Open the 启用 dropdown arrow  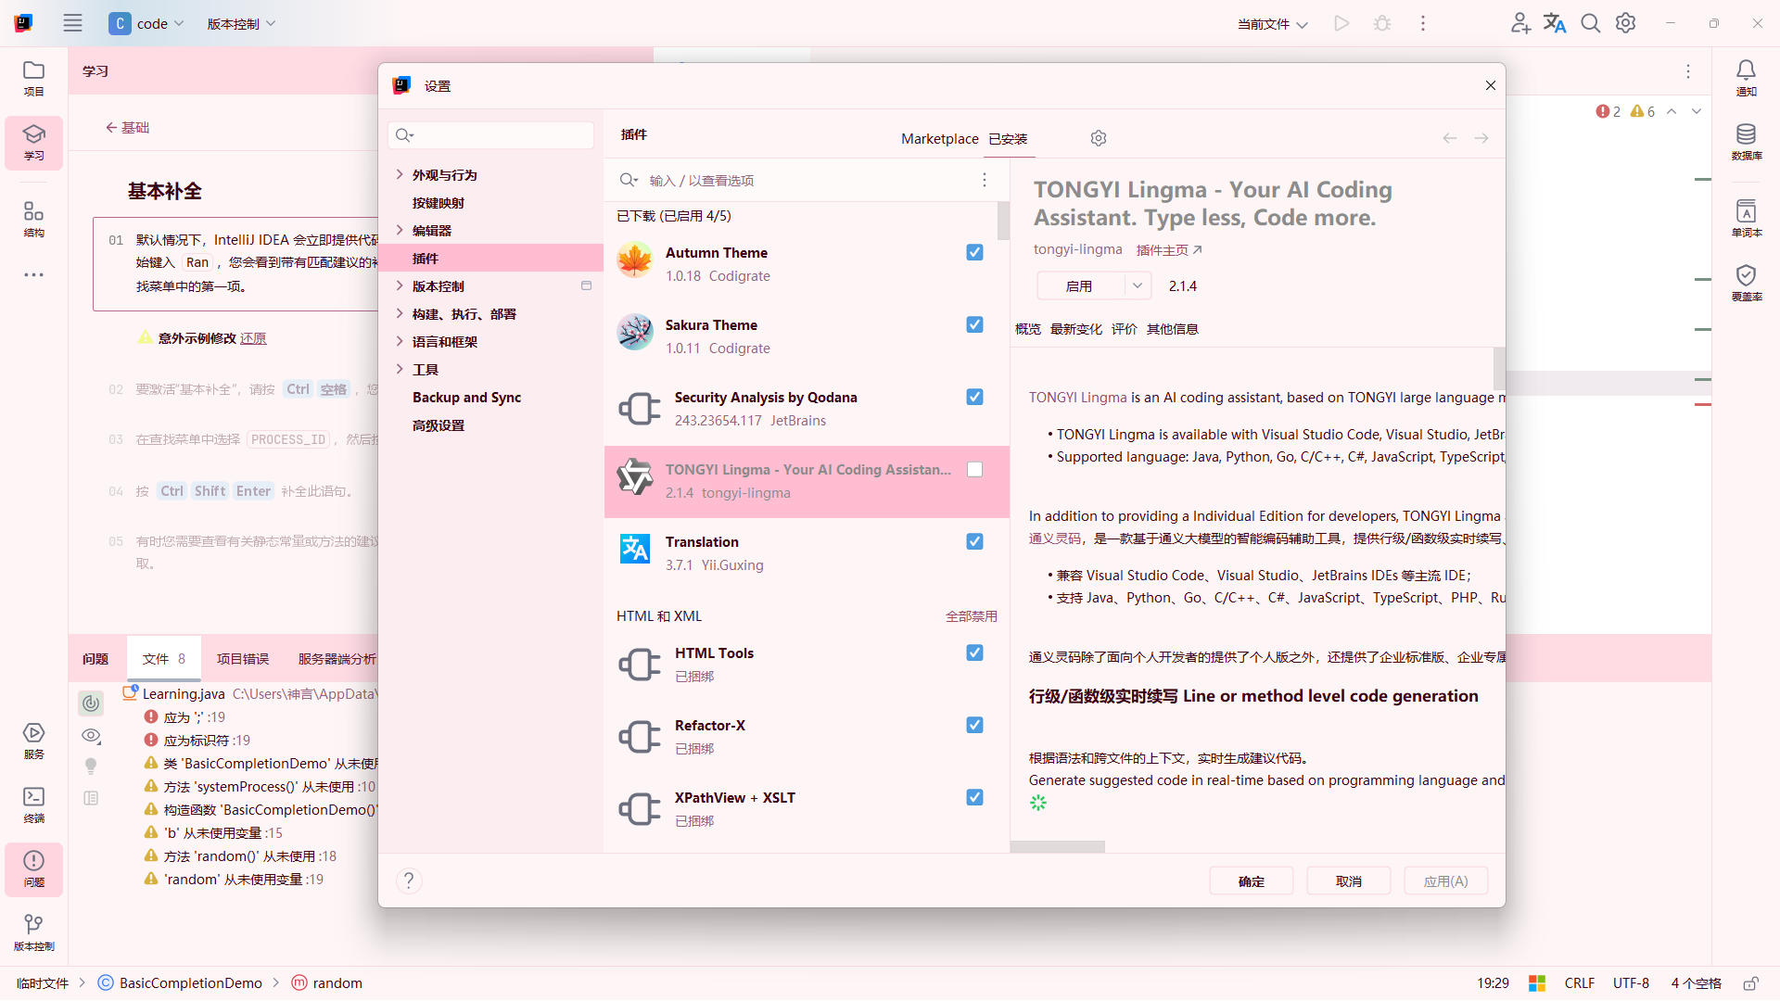[x=1138, y=285]
